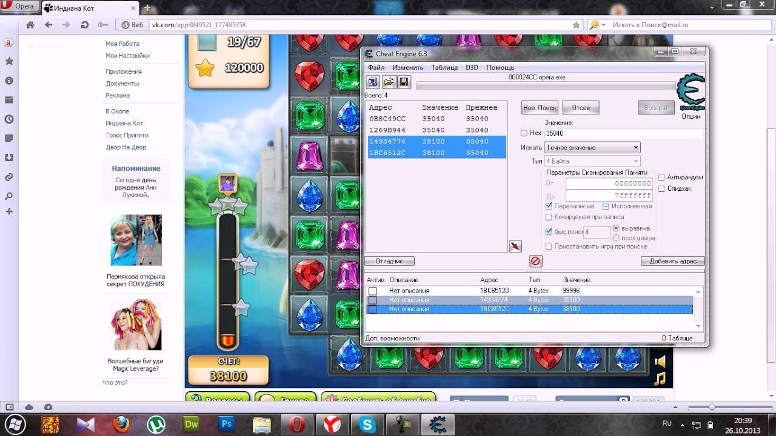Enable the Антирандом checkbox
This screenshot has height=436, width=776.
click(661, 177)
